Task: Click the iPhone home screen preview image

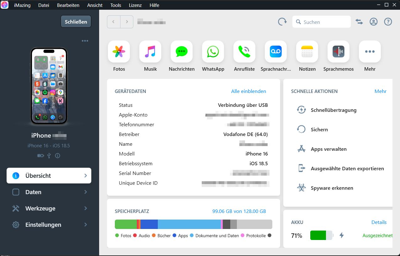Action: click(49, 86)
